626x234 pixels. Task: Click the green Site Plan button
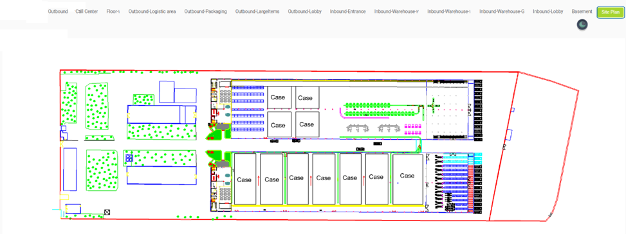[x=610, y=12]
